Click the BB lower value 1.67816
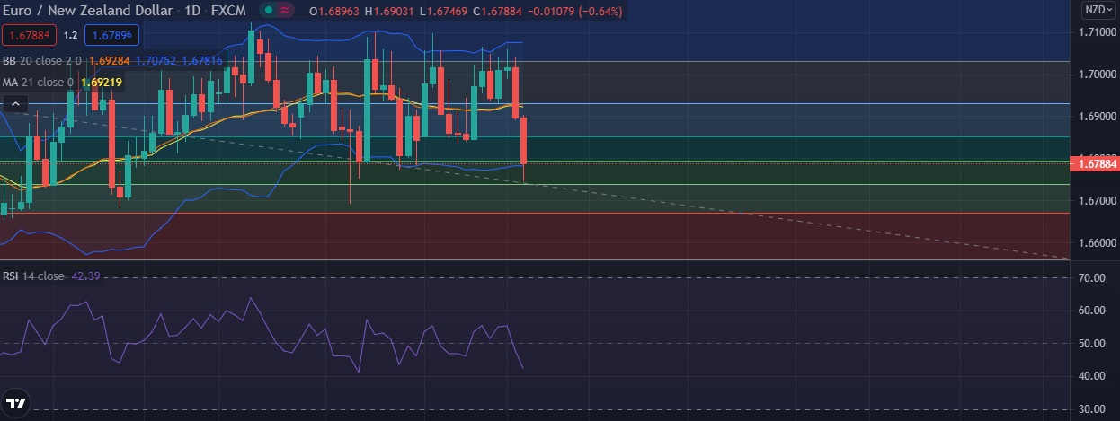1120x421 pixels. [x=202, y=61]
